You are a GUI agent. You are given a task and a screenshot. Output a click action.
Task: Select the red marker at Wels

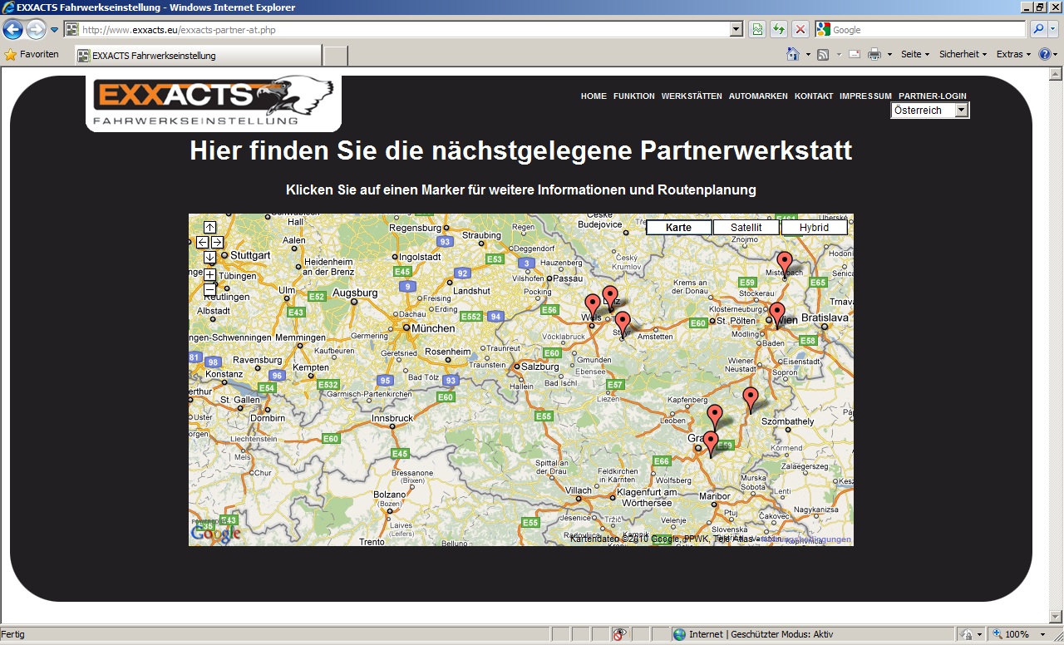tap(592, 305)
